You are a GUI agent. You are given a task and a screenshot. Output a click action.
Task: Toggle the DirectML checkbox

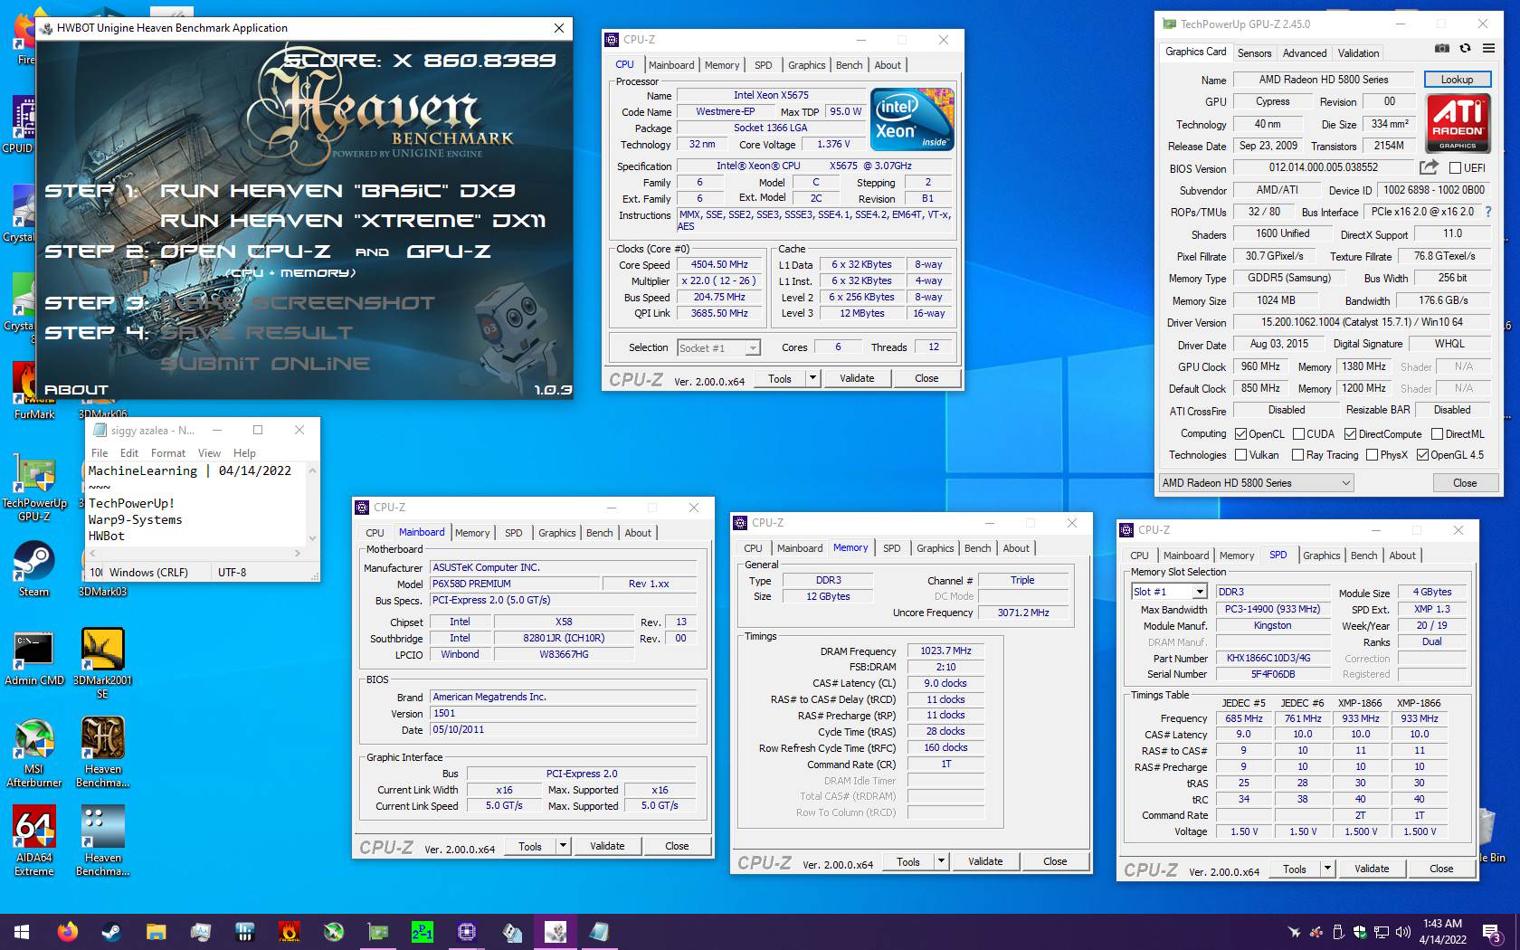[x=1437, y=434]
